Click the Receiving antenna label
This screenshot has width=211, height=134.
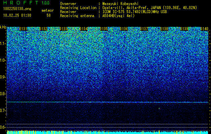(x=77, y=16)
